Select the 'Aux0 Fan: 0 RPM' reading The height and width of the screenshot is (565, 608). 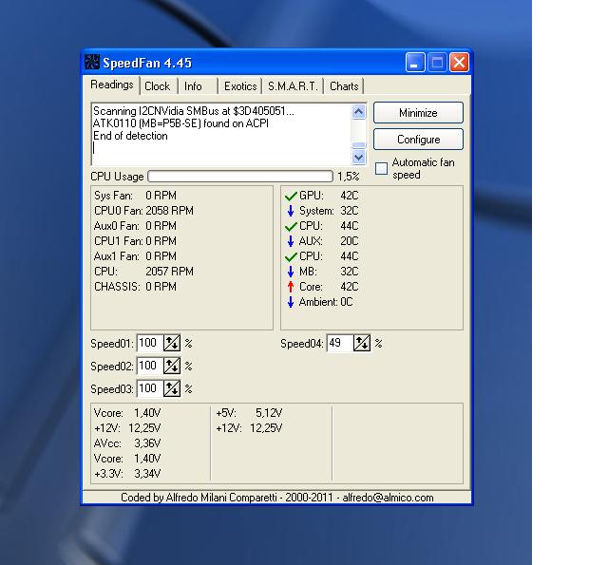coord(135,226)
